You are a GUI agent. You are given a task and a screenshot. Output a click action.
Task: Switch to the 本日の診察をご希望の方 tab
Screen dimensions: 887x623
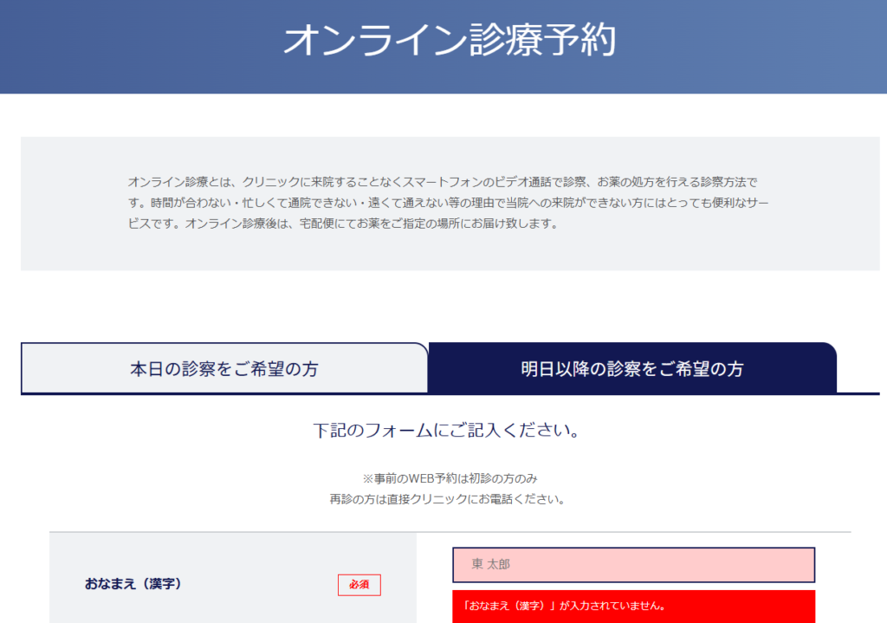tap(223, 368)
